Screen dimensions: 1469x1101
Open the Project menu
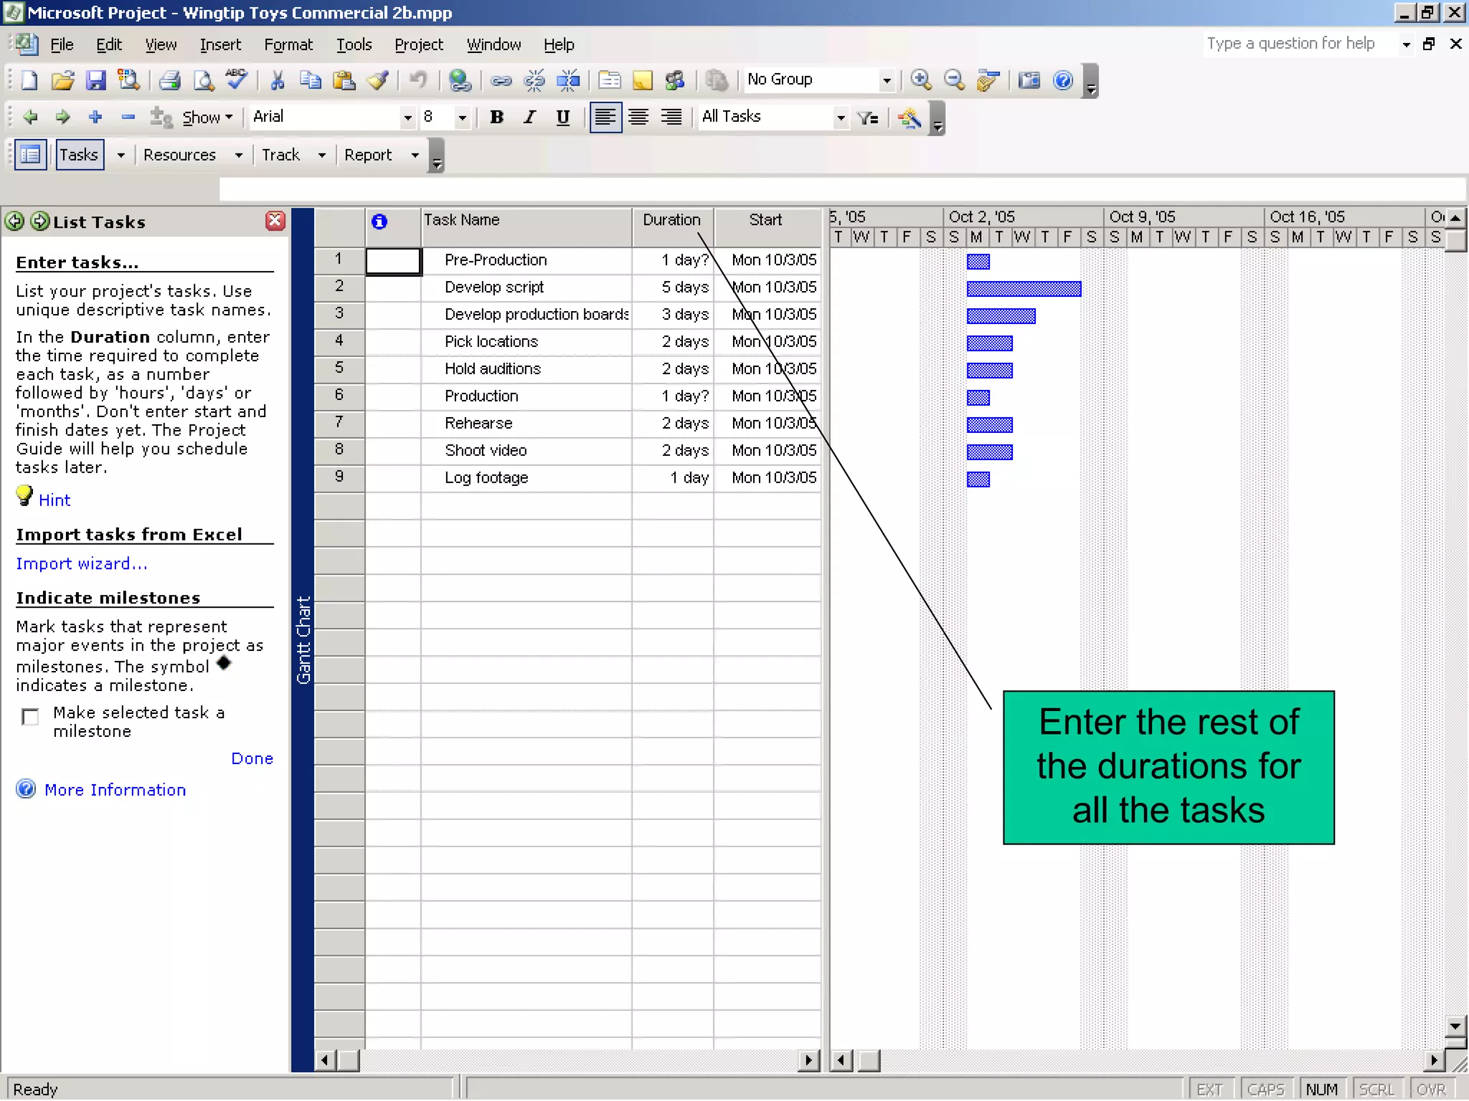point(419,45)
